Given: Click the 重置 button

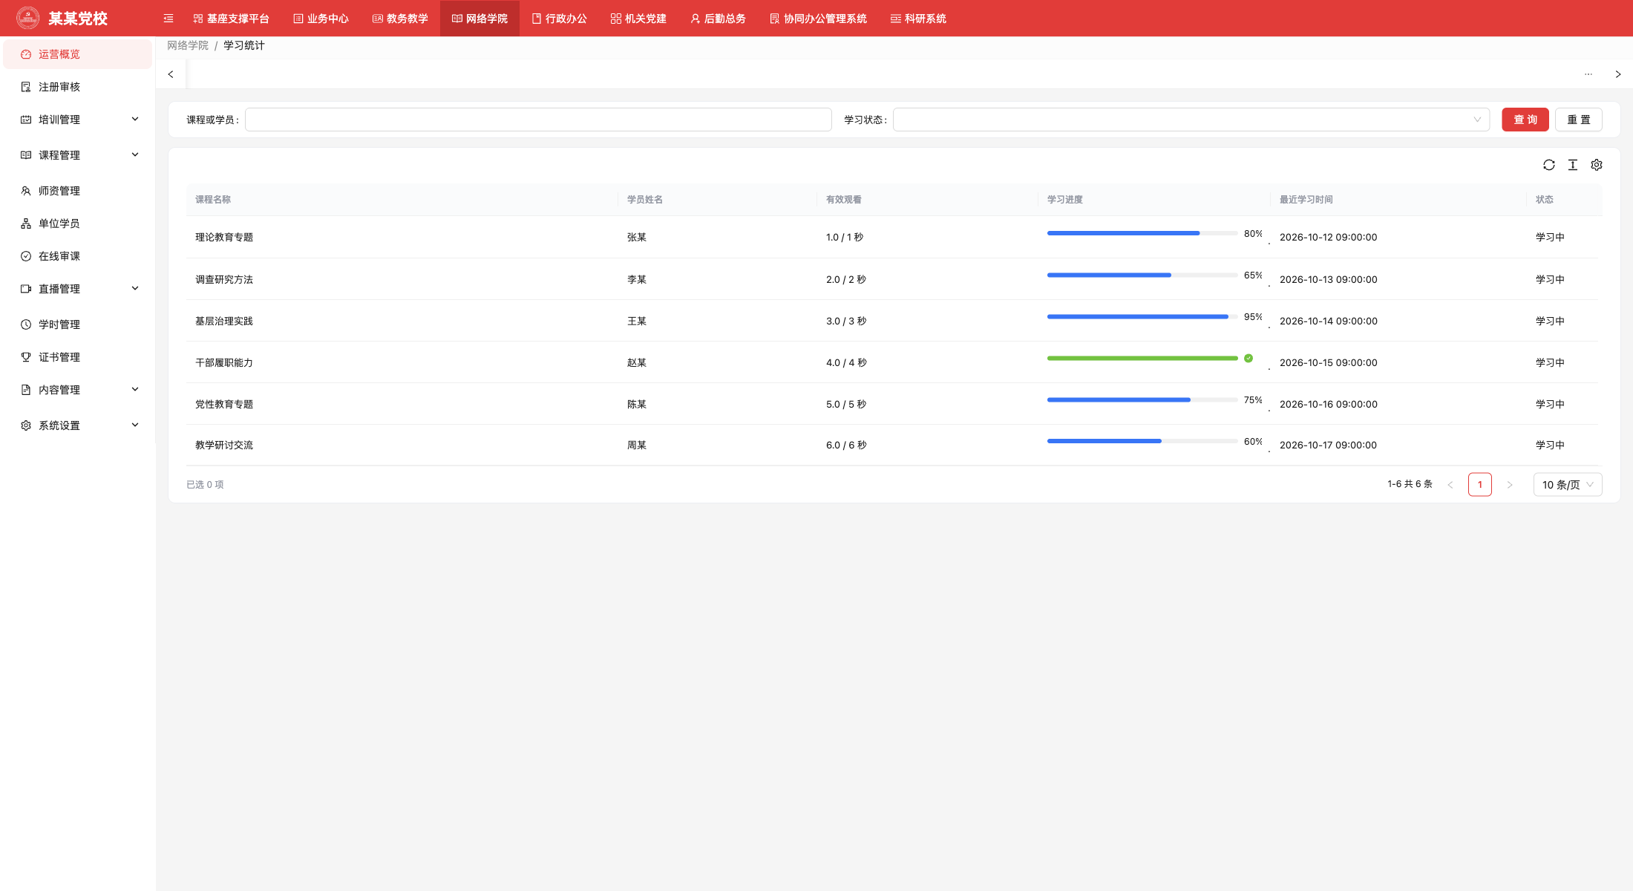Looking at the screenshot, I should tap(1578, 120).
